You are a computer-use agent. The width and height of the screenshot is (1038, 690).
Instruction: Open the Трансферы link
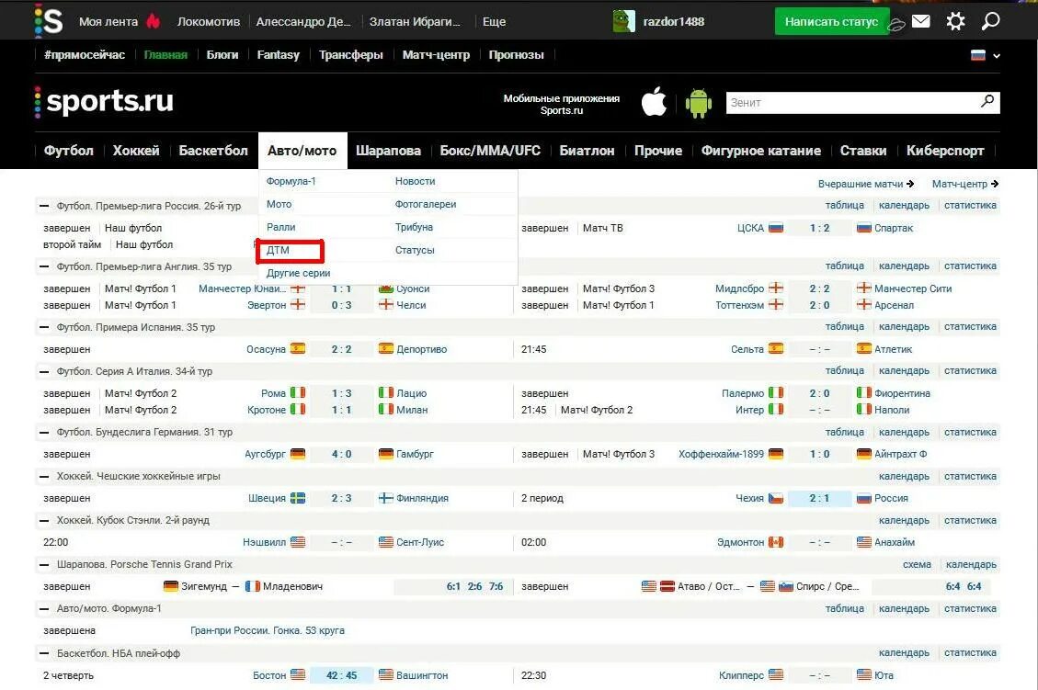pyautogui.click(x=351, y=55)
